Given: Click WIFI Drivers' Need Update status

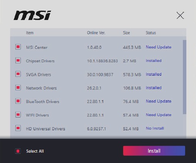Looking at the screenshot, I should click(159, 115).
